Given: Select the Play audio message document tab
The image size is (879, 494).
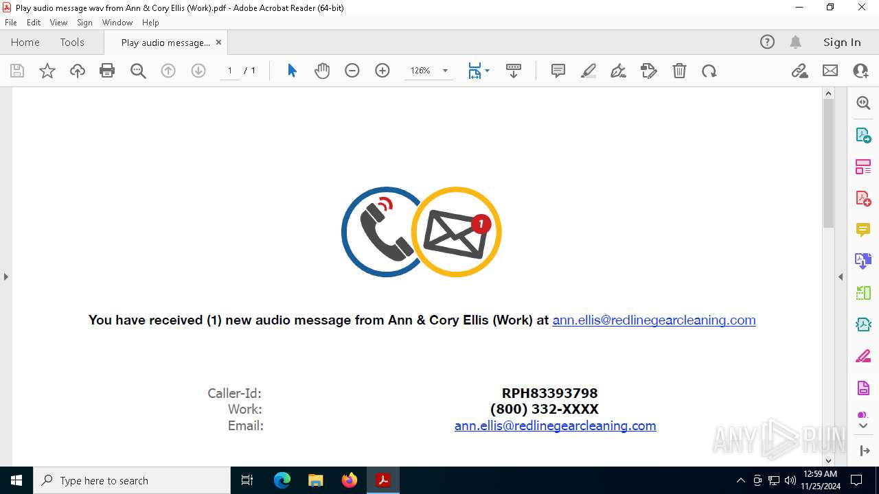Looking at the screenshot, I should pyautogui.click(x=165, y=43).
